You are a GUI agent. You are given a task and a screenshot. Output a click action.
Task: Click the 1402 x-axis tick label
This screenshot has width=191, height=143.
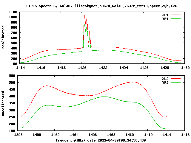(56, 135)
